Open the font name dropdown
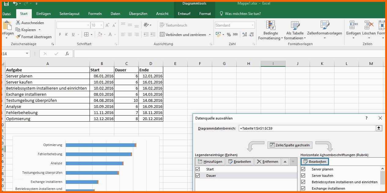The height and width of the screenshot is (193, 387). point(88,25)
